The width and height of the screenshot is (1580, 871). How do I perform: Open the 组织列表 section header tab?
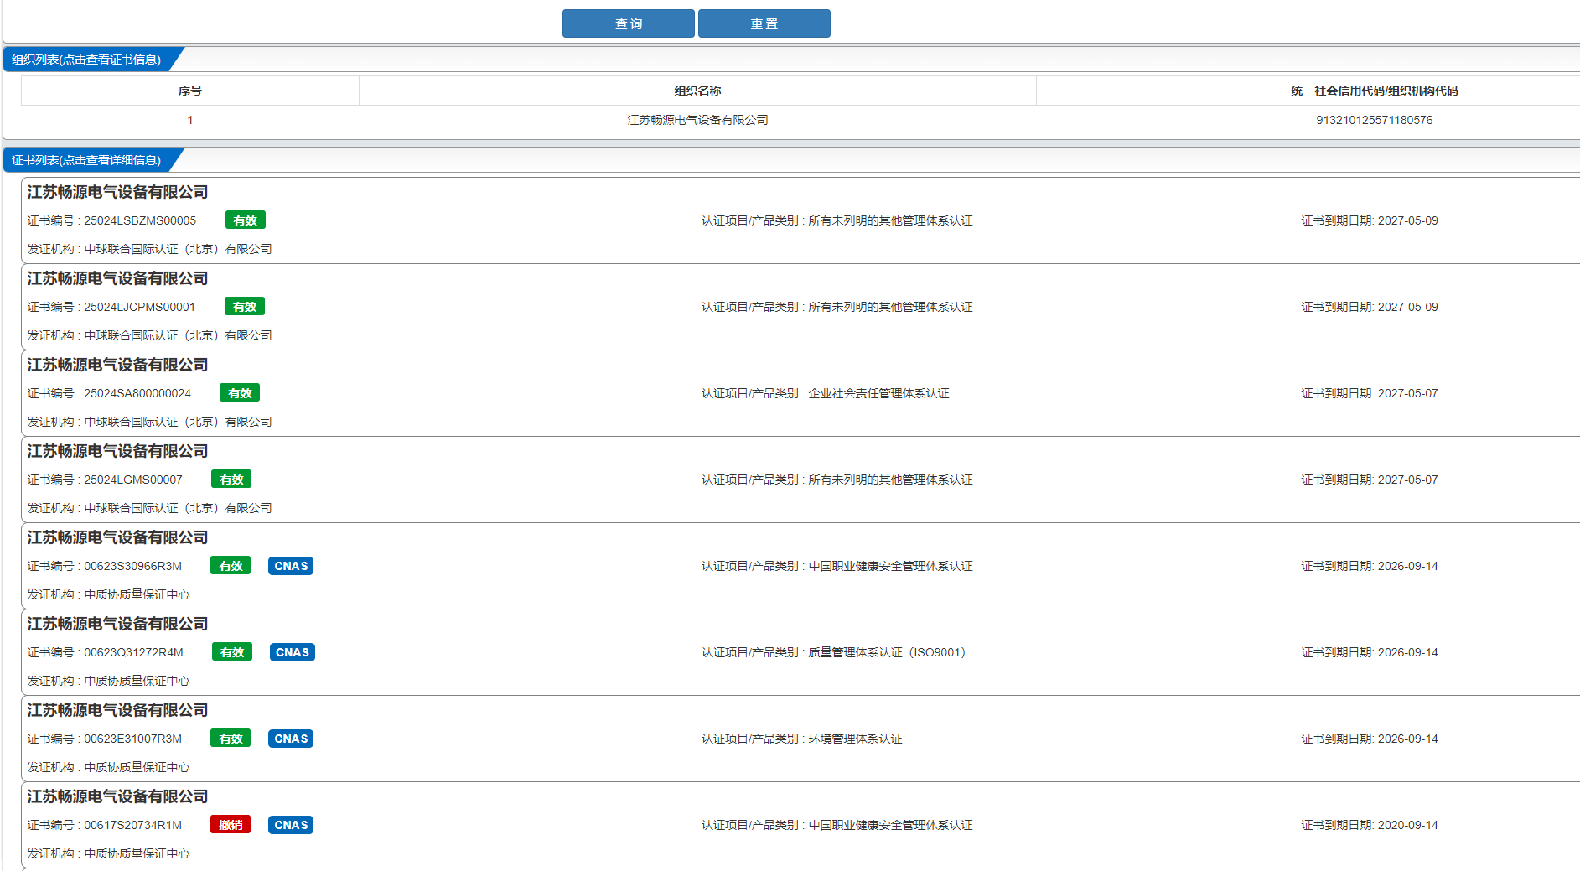coord(86,60)
